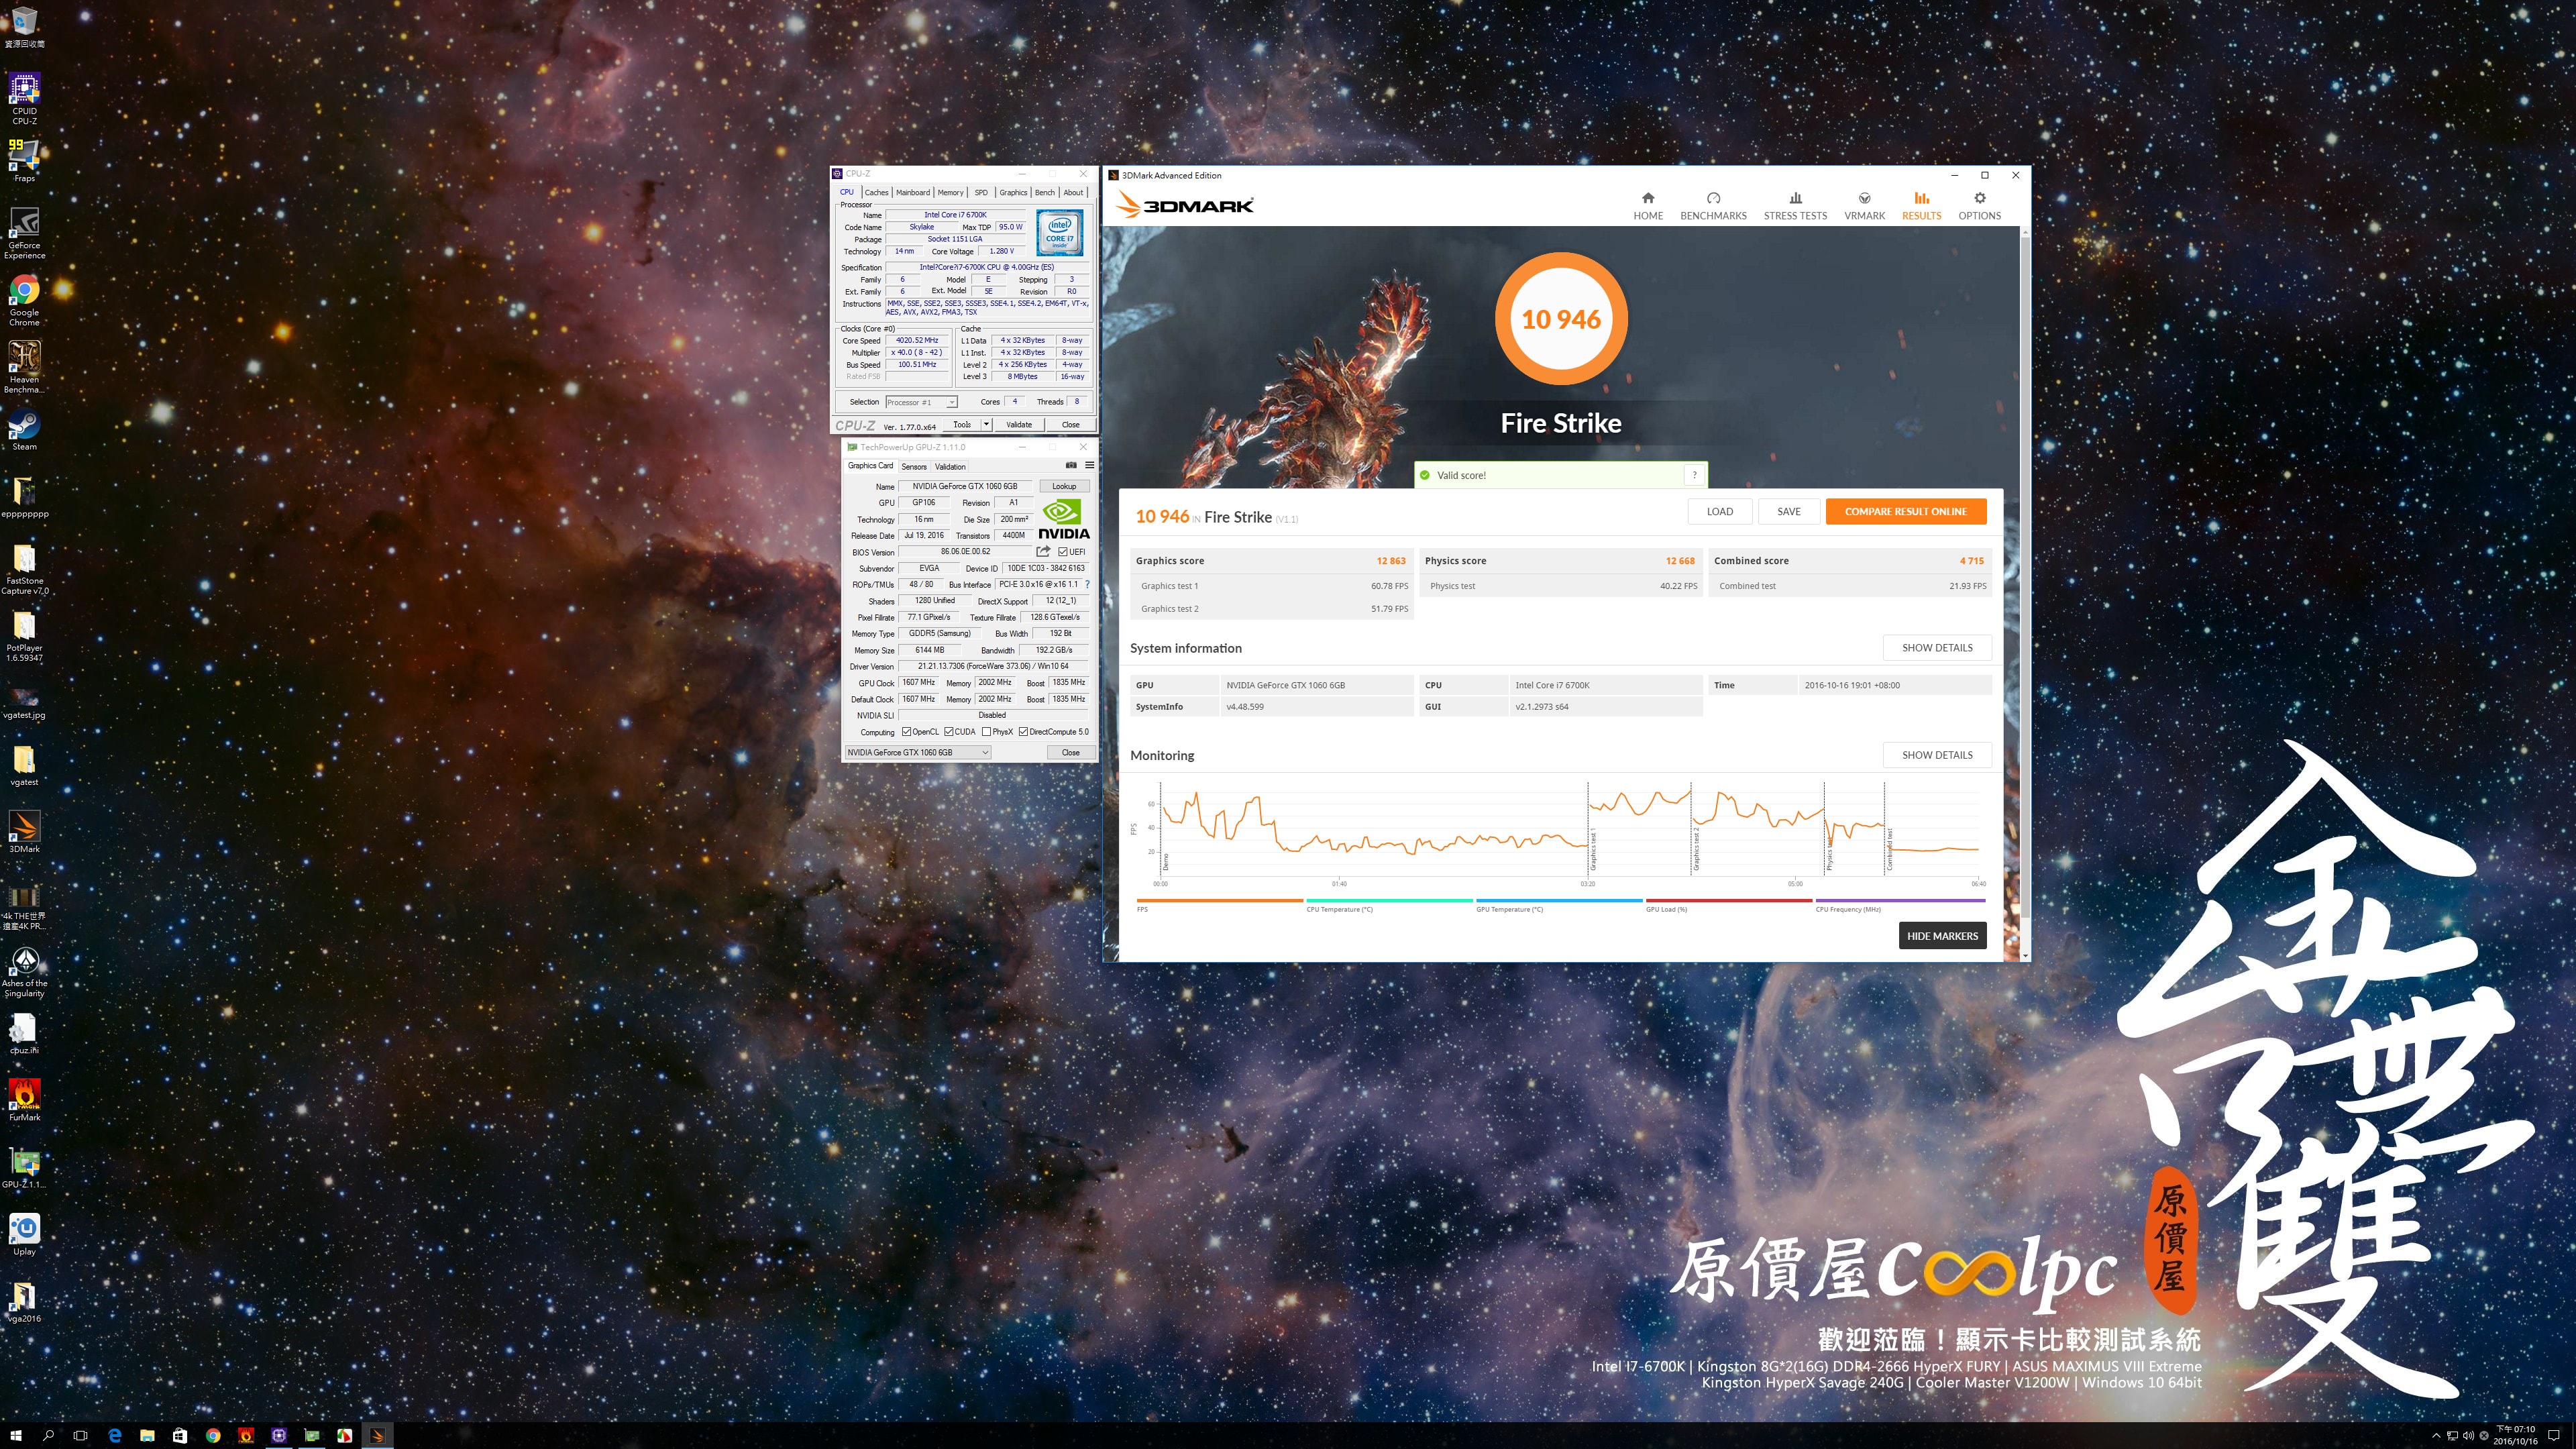
Task: Switch to the Caches tab in CPU-Z
Action: (876, 192)
